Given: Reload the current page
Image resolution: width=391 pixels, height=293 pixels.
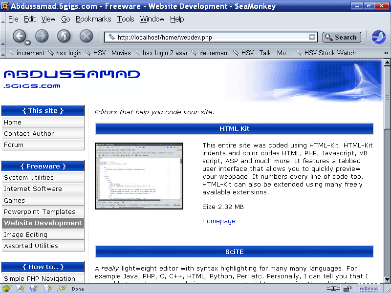Looking at the screenshot, I should coord(64,36).
